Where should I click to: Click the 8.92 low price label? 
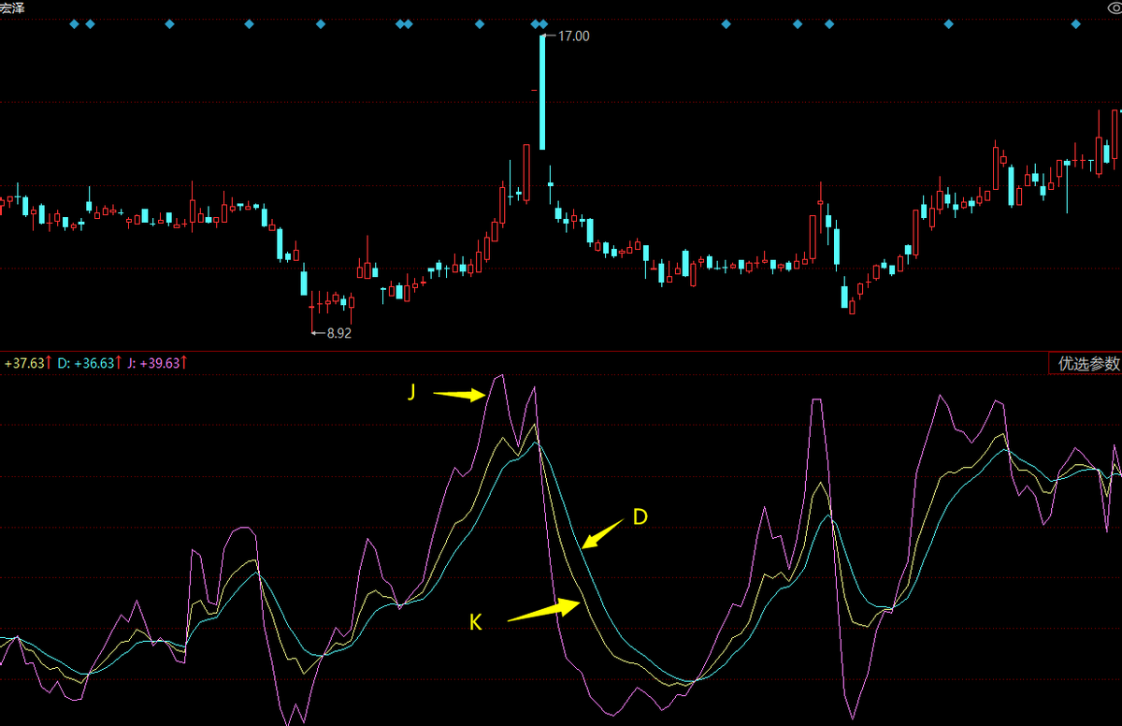click(338, 332)
